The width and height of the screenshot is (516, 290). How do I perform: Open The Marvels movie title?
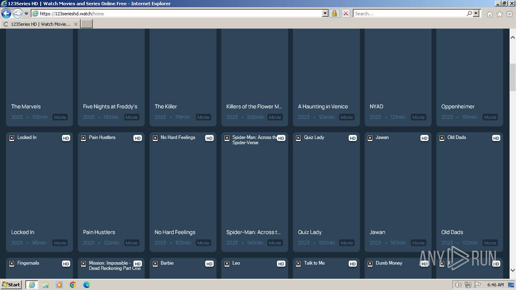(26, 107)
